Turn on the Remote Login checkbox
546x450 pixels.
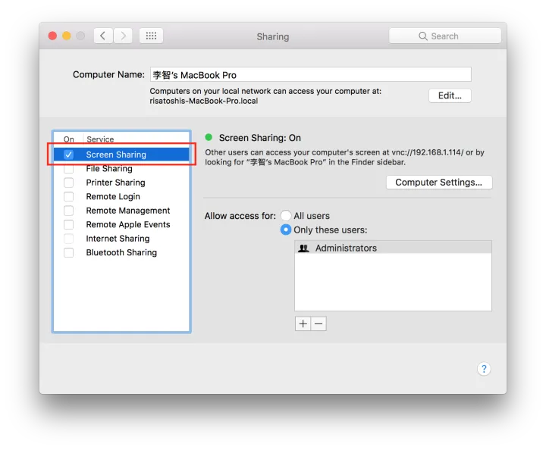pos(68,196)
